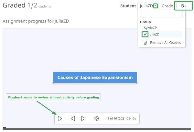Click the checkmark beside JuliaZD
The width and height of the screenshot is (194, 132).
click(x=145, y=34)
